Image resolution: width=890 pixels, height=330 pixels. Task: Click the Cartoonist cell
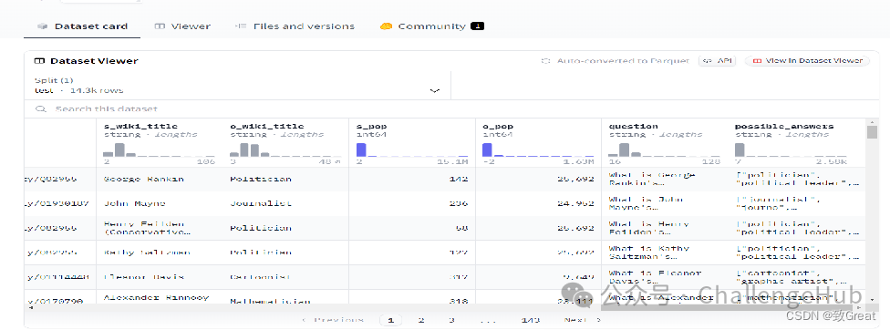click(x=285, y=277)
